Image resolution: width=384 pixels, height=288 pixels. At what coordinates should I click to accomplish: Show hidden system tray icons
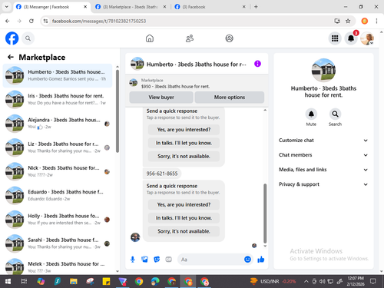pos(306,282)
